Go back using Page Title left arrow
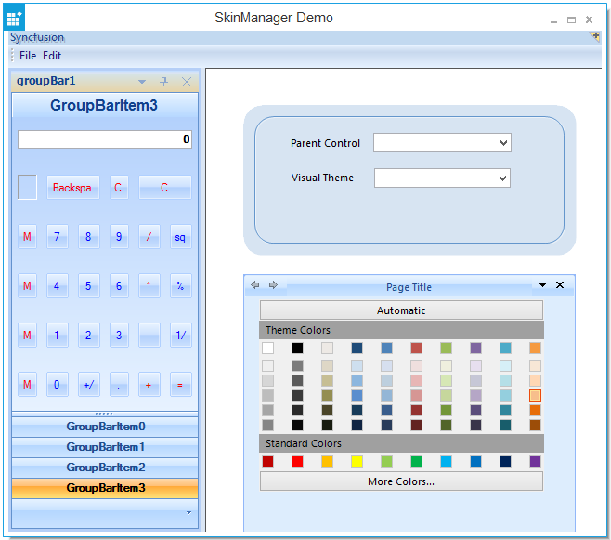The width and height of the screenshot is (611, 540). pos(255,285)
